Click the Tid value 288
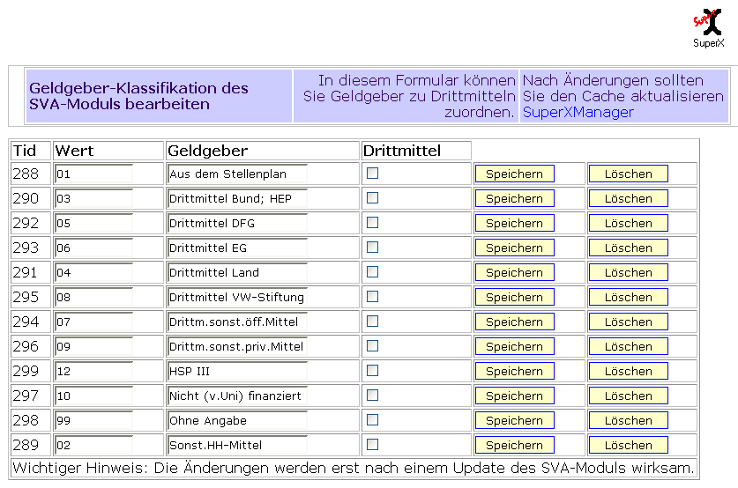 point(26,174)
